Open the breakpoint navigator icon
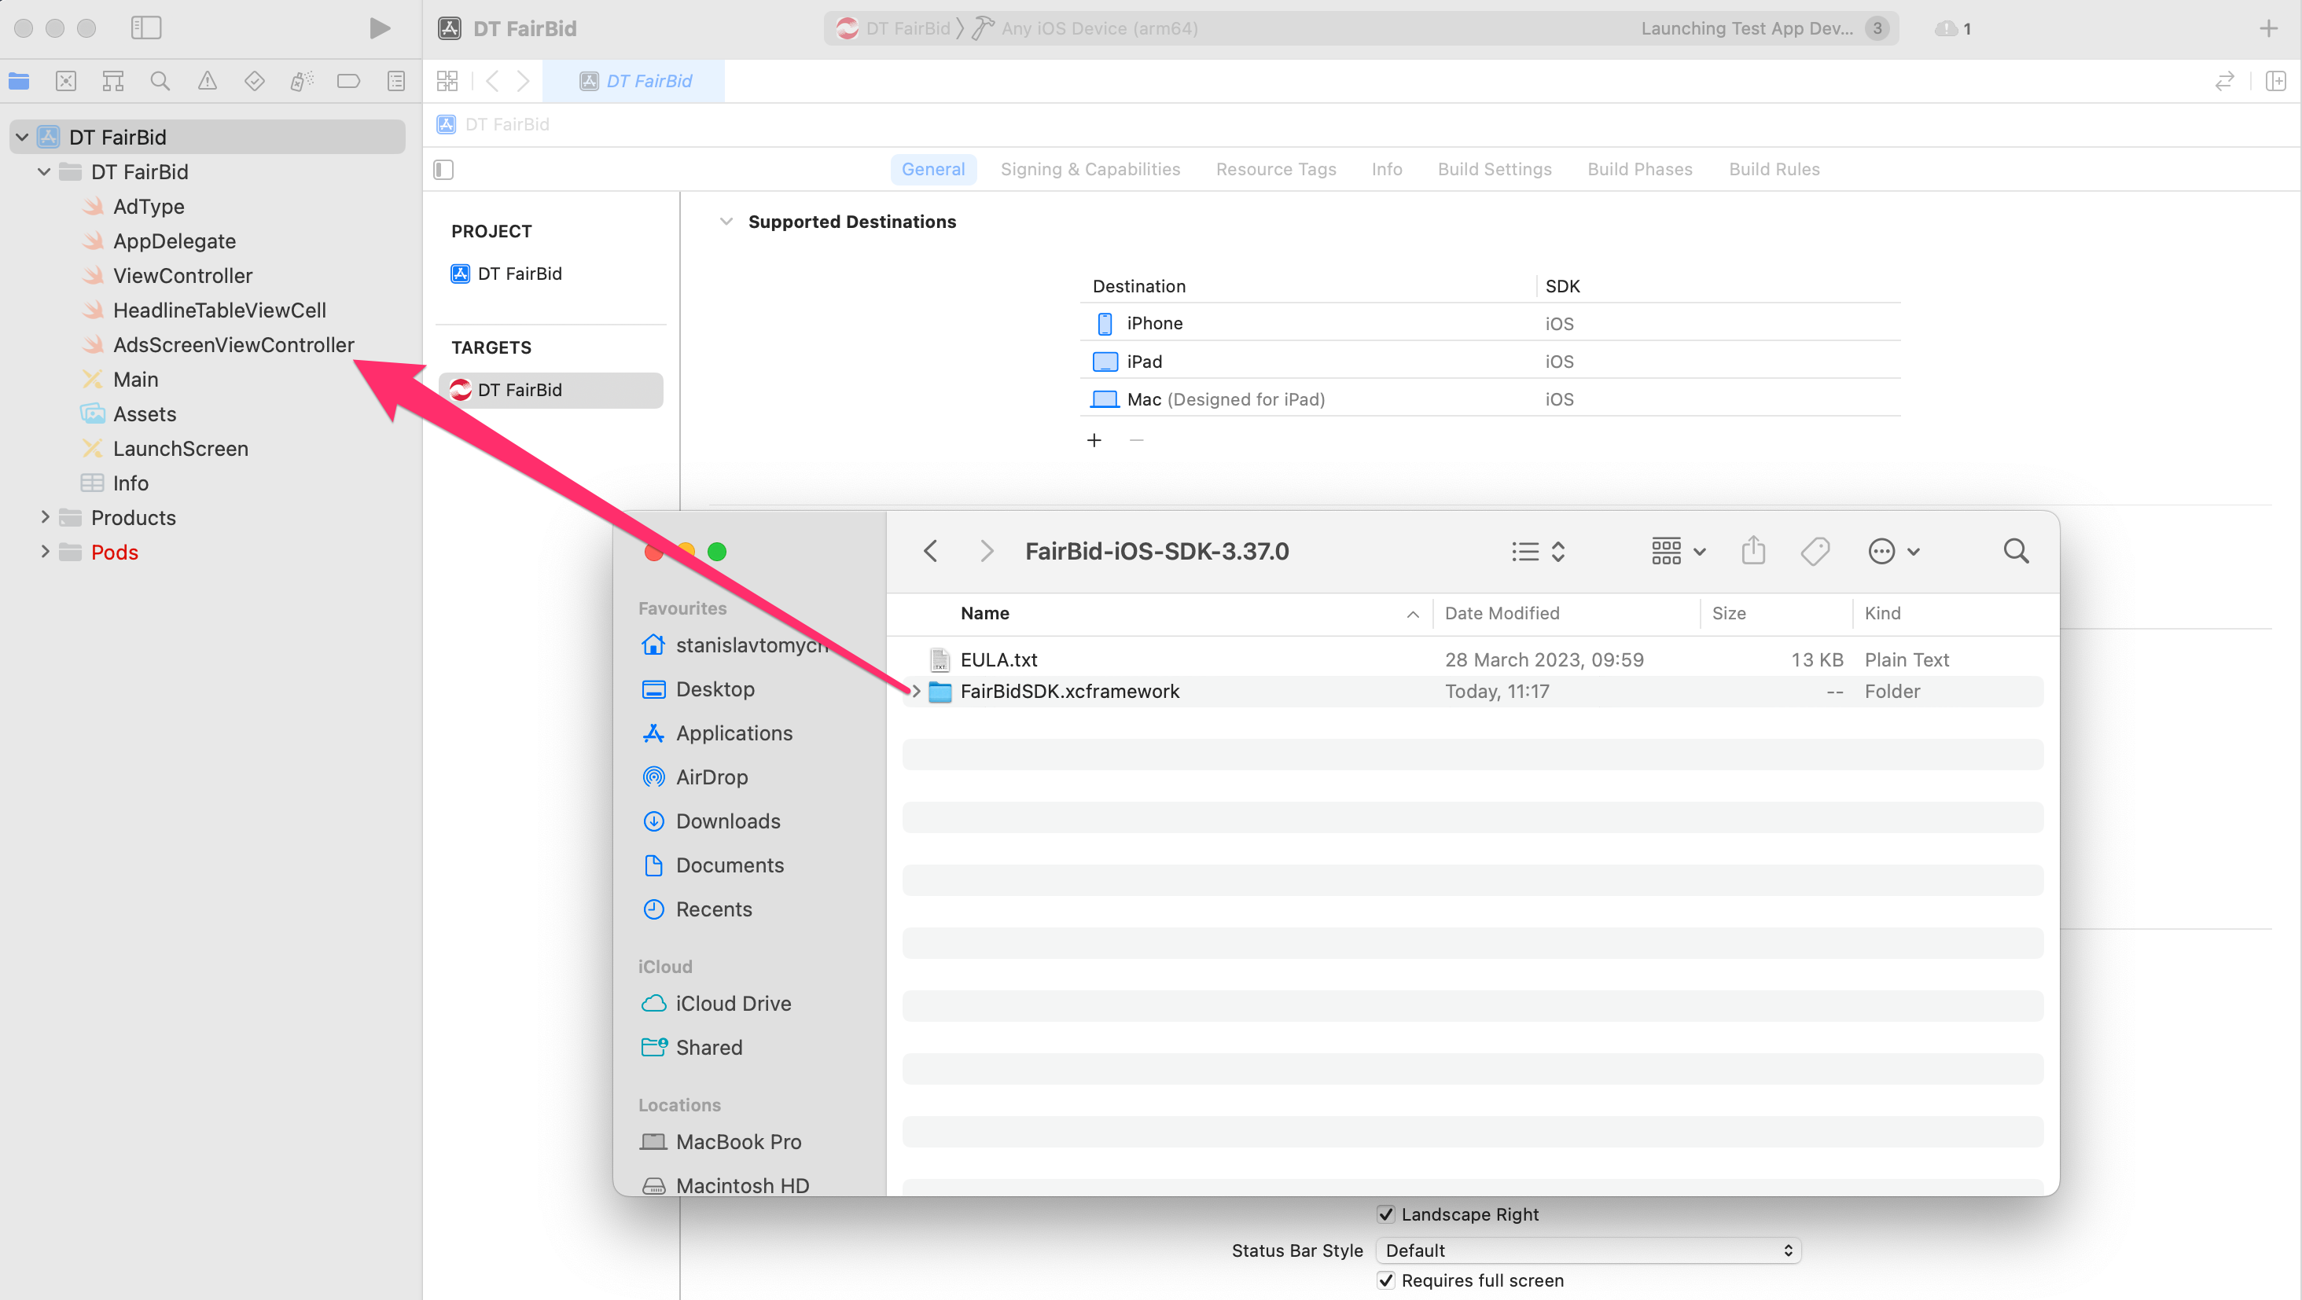Viewport: 2302px width, 1300px height. (x=348, y=80)
